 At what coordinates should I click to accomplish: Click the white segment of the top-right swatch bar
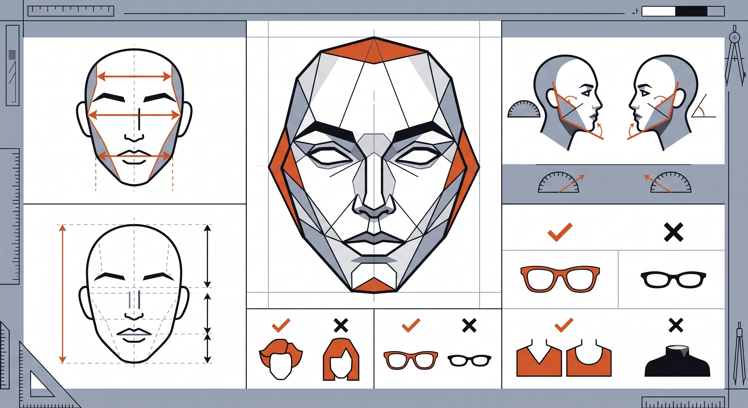coord(658,11)
